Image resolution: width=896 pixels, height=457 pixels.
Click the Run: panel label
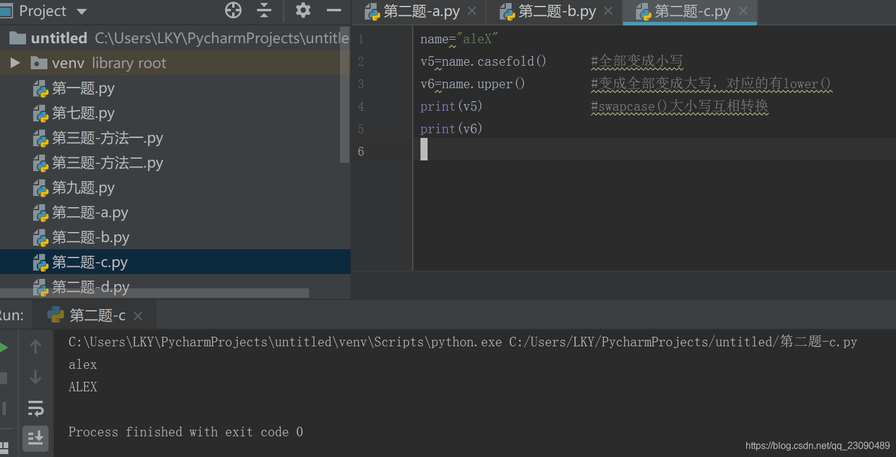point(12,316)
